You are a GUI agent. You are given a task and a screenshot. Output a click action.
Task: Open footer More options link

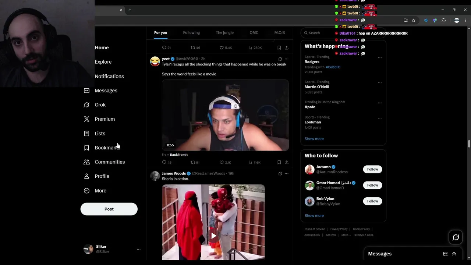[x=346, y=235]
